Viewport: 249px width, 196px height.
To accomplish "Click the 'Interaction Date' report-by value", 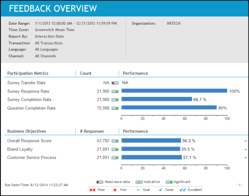I will (x=49, y=37).
